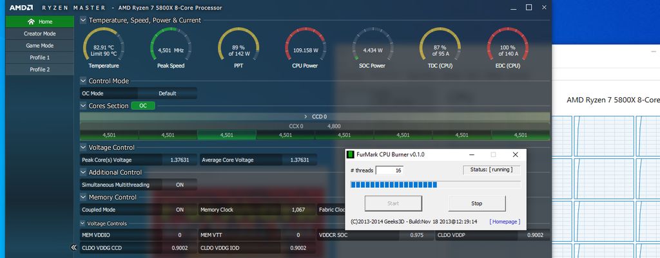Click Peak Core(s) Voltage value 1.37631
660x258 pixels.
click(x=180, y=160)
